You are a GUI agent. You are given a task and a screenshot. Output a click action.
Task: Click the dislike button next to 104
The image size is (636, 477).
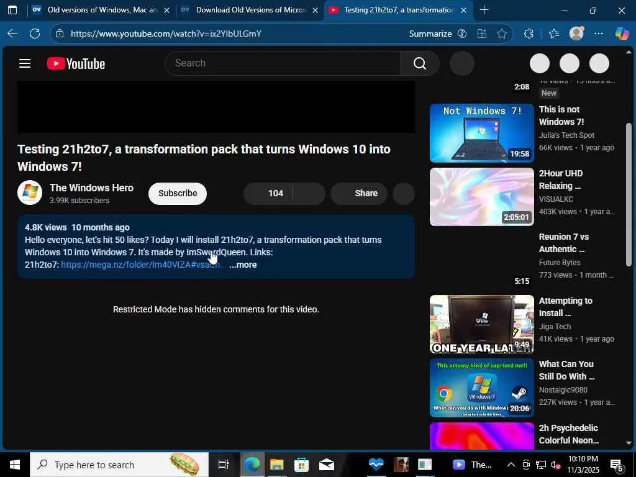click(309, 194)
